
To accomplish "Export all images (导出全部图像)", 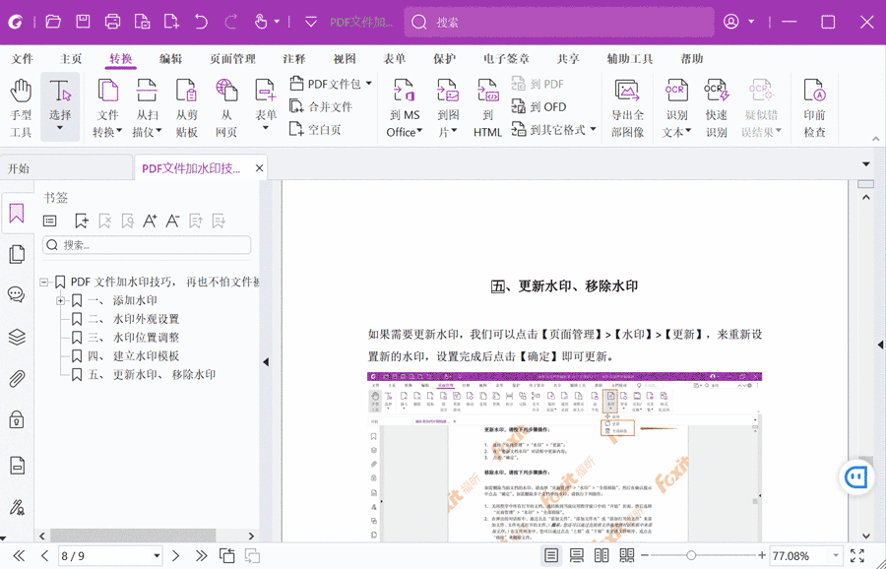I will [x=627, y=108].
